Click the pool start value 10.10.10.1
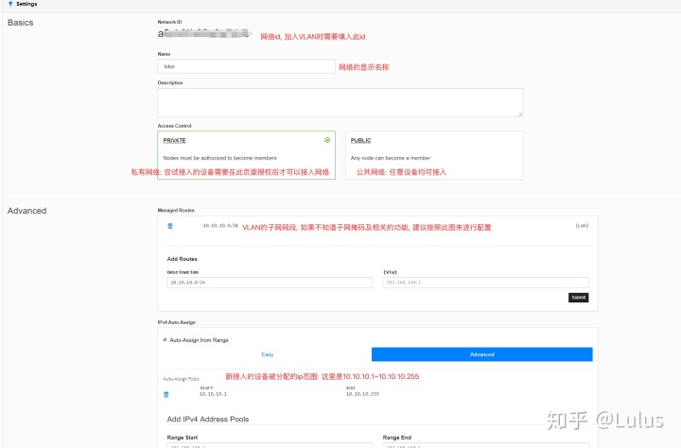 point(213,394)
